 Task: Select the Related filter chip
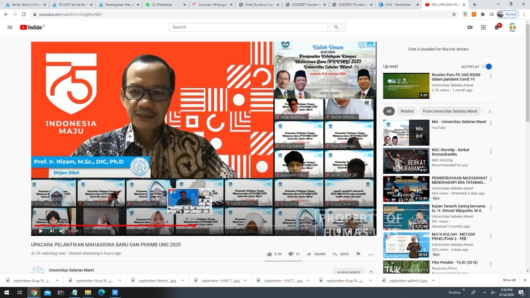pyautogui.click(x=407, y=111)
